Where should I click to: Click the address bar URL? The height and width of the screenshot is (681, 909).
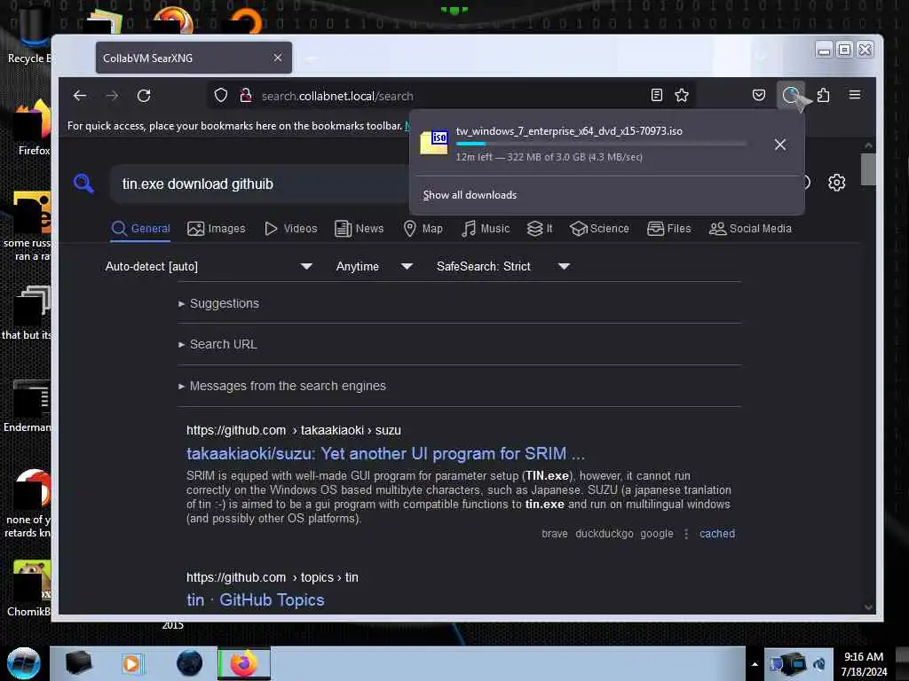(x=337, y=96)
